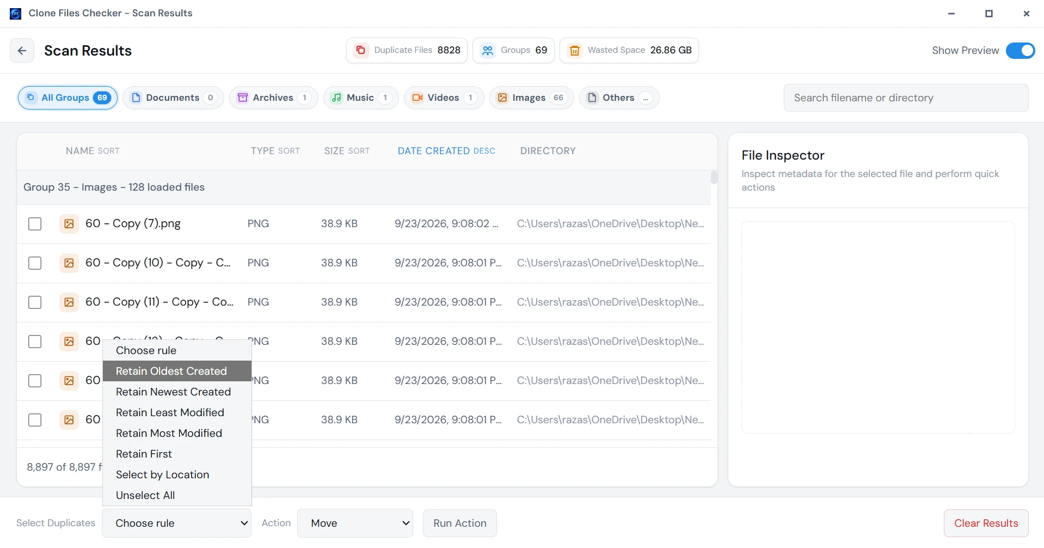Check the box for 60 - Copy (10) file

click(35, 263)
